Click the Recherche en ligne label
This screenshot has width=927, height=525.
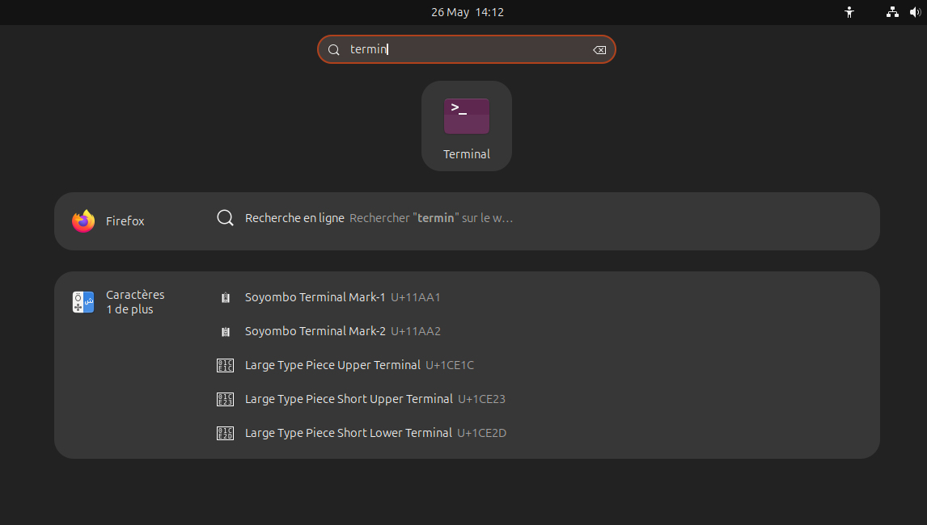pos(294,218)
